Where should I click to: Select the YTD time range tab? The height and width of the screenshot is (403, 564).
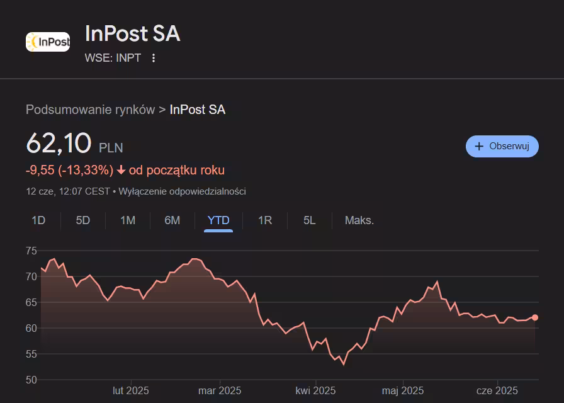(218, 220)
